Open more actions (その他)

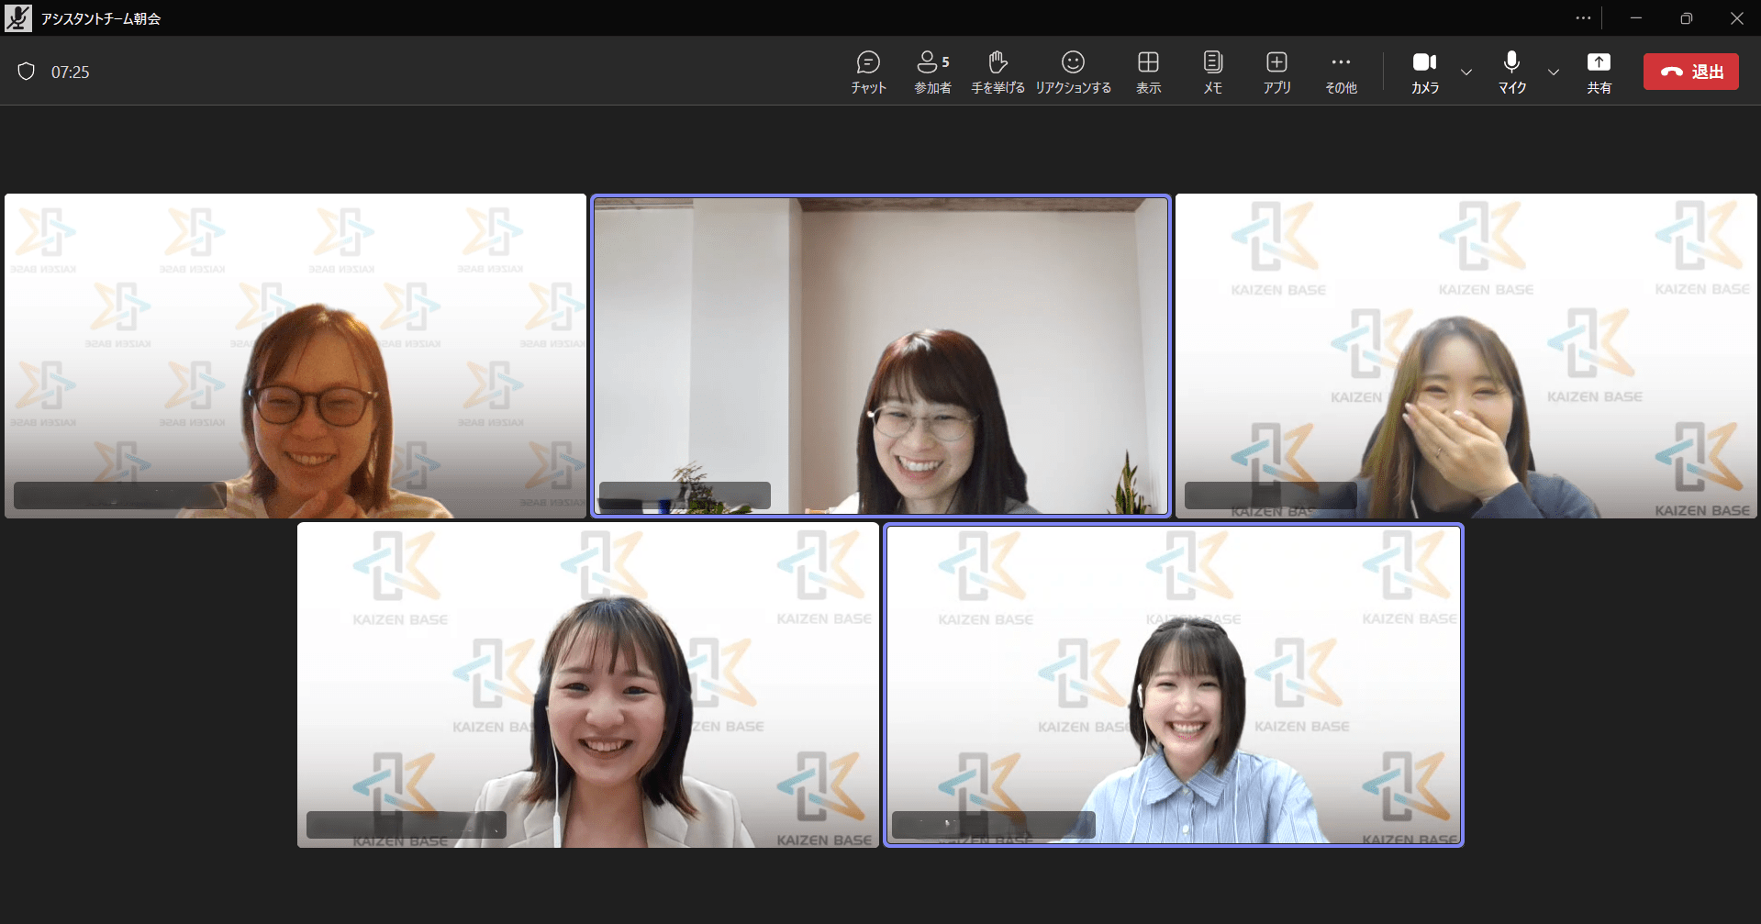click(1341, 72)
